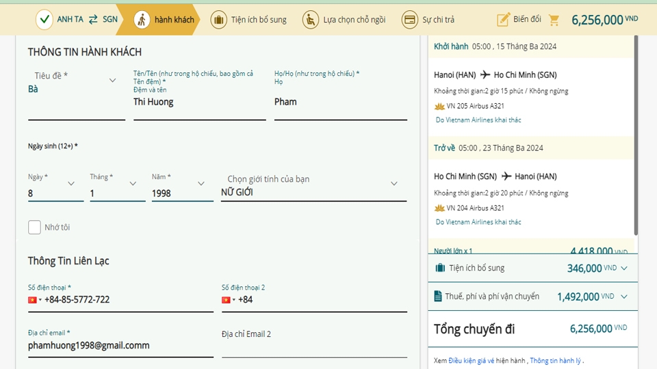Click Do Vietnam Airlines khai thác under VN 204
The height and width of the screenshot is (369, 657).
(x=478, y=222)
